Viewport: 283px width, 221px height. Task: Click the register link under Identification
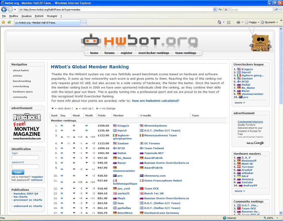tap(37, 177)
